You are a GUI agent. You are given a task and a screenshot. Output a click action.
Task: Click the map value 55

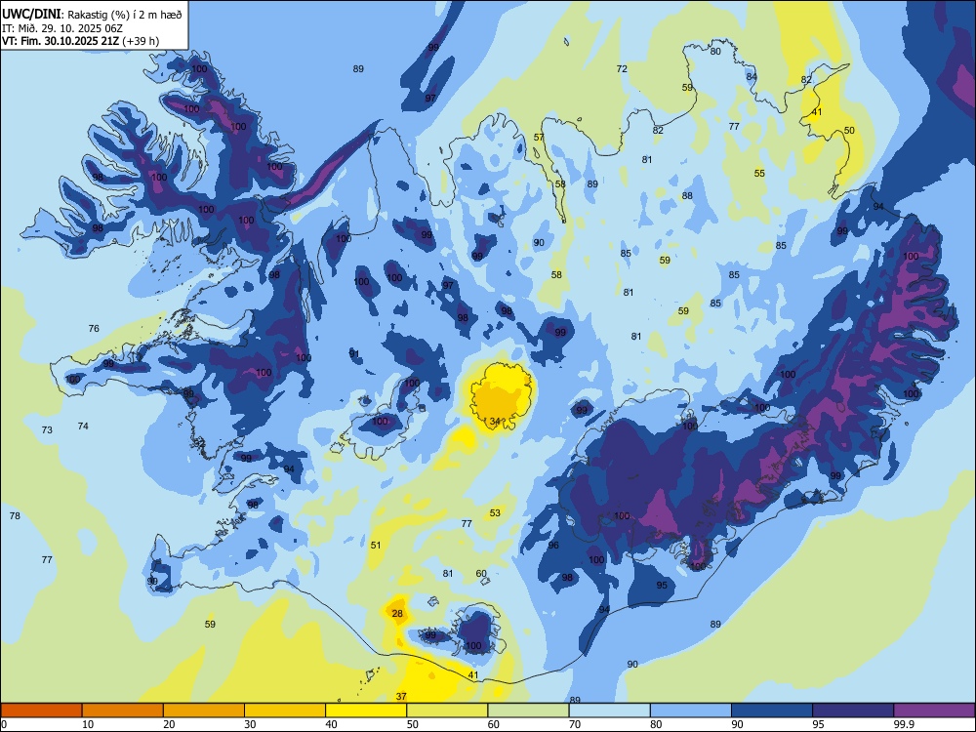pos(759,173)
